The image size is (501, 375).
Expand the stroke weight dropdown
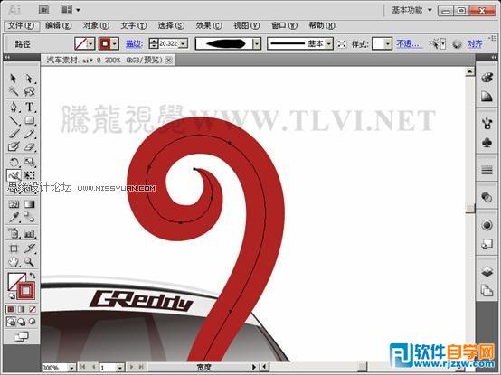184,43
